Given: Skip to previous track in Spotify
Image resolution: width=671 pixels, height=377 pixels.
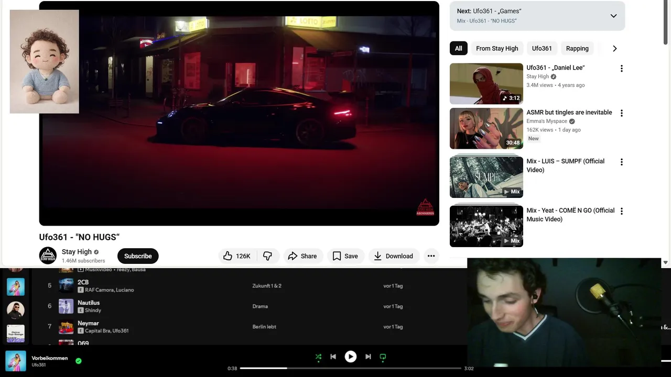Looking at the screenshot, I should coord(333,357).
